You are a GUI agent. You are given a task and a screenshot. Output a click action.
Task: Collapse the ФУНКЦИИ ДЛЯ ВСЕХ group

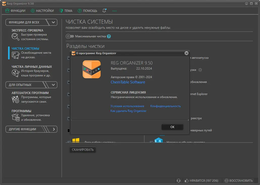31,22
